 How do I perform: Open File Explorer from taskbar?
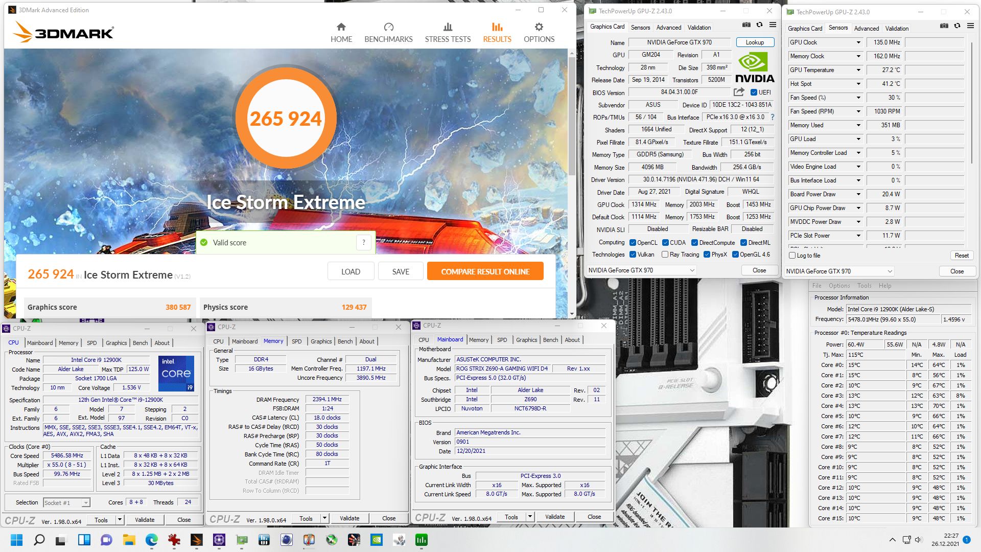129,540
